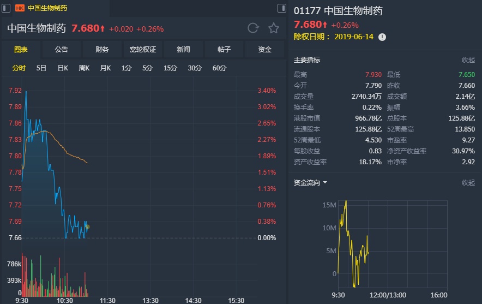Open the 公告 announcements tab
This screenshot has height=304, width=482.
pyautogui.click(x=62, y=50)
